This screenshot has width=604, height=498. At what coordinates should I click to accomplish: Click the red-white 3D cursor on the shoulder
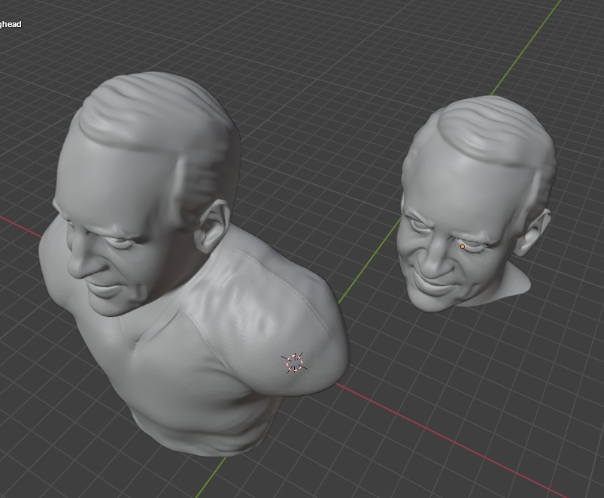click(x=295, y=363)
